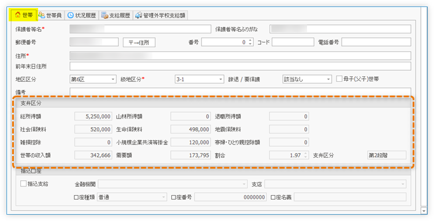Viewport: 434px width, 221px height.
Task: Switch to the 支給履歴 tab
Action: (x=115, y=15)
